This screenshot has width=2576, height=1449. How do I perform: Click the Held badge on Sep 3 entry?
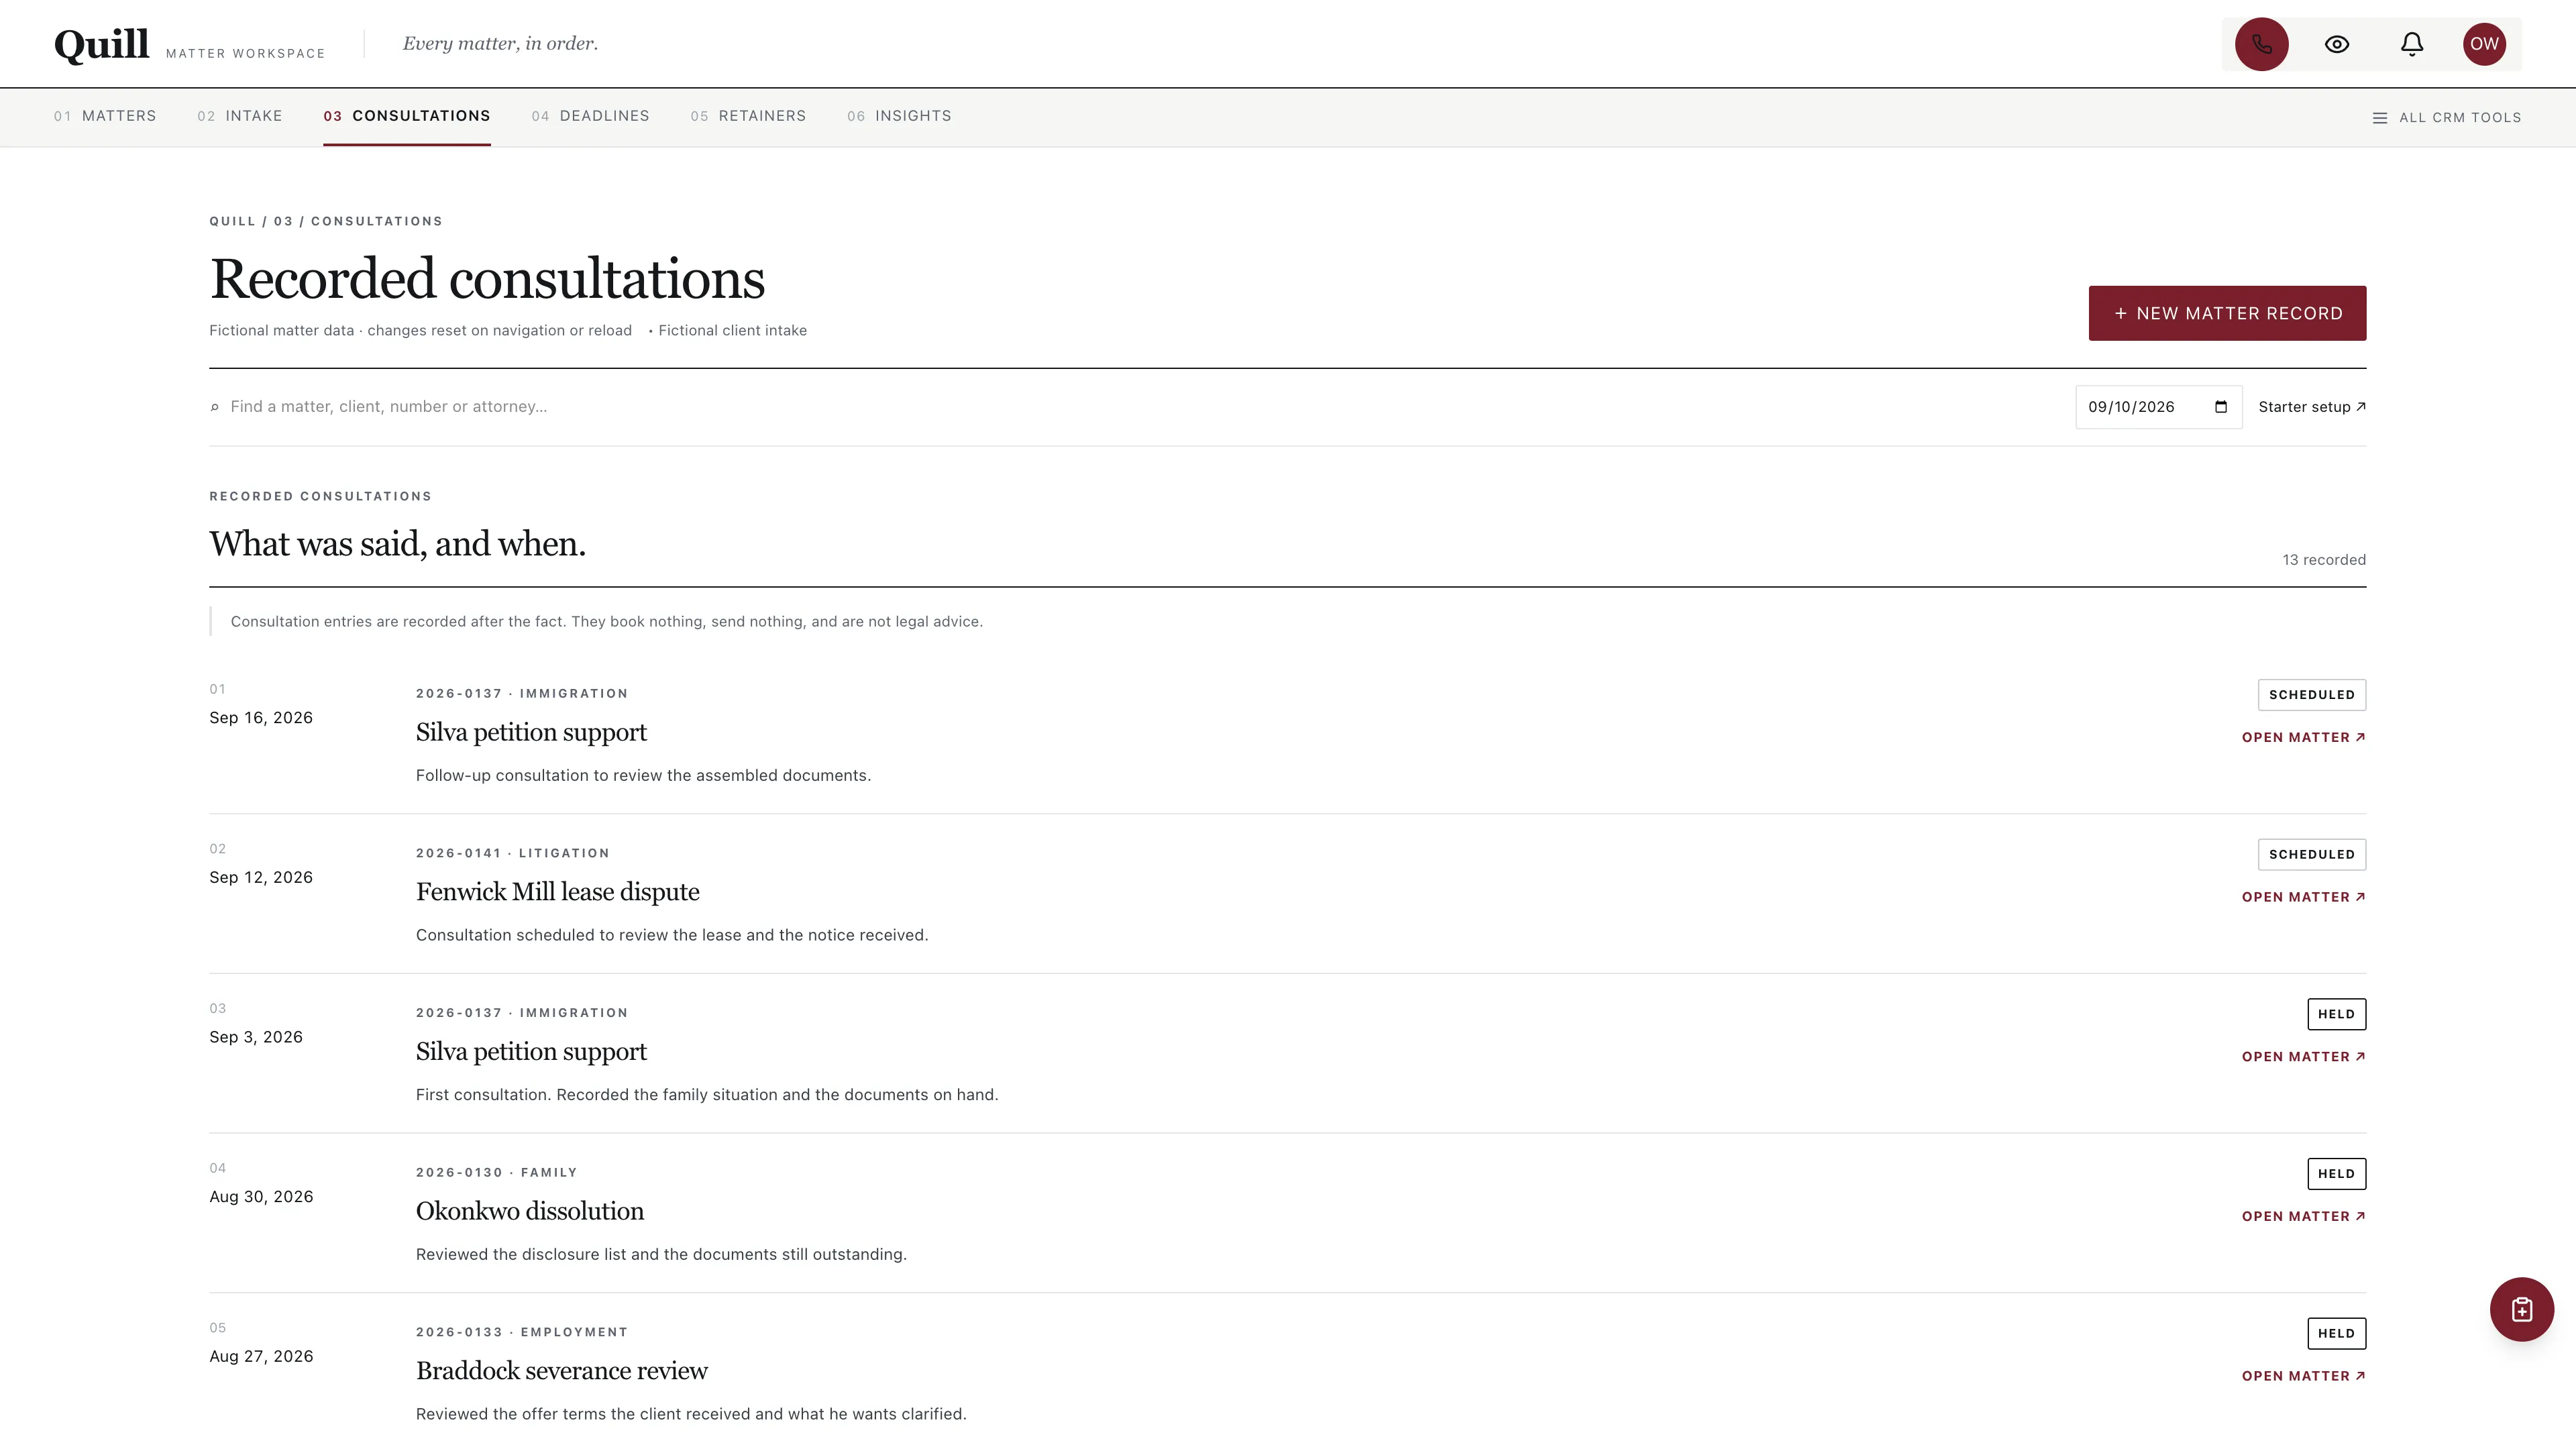click(2336, 1014)
